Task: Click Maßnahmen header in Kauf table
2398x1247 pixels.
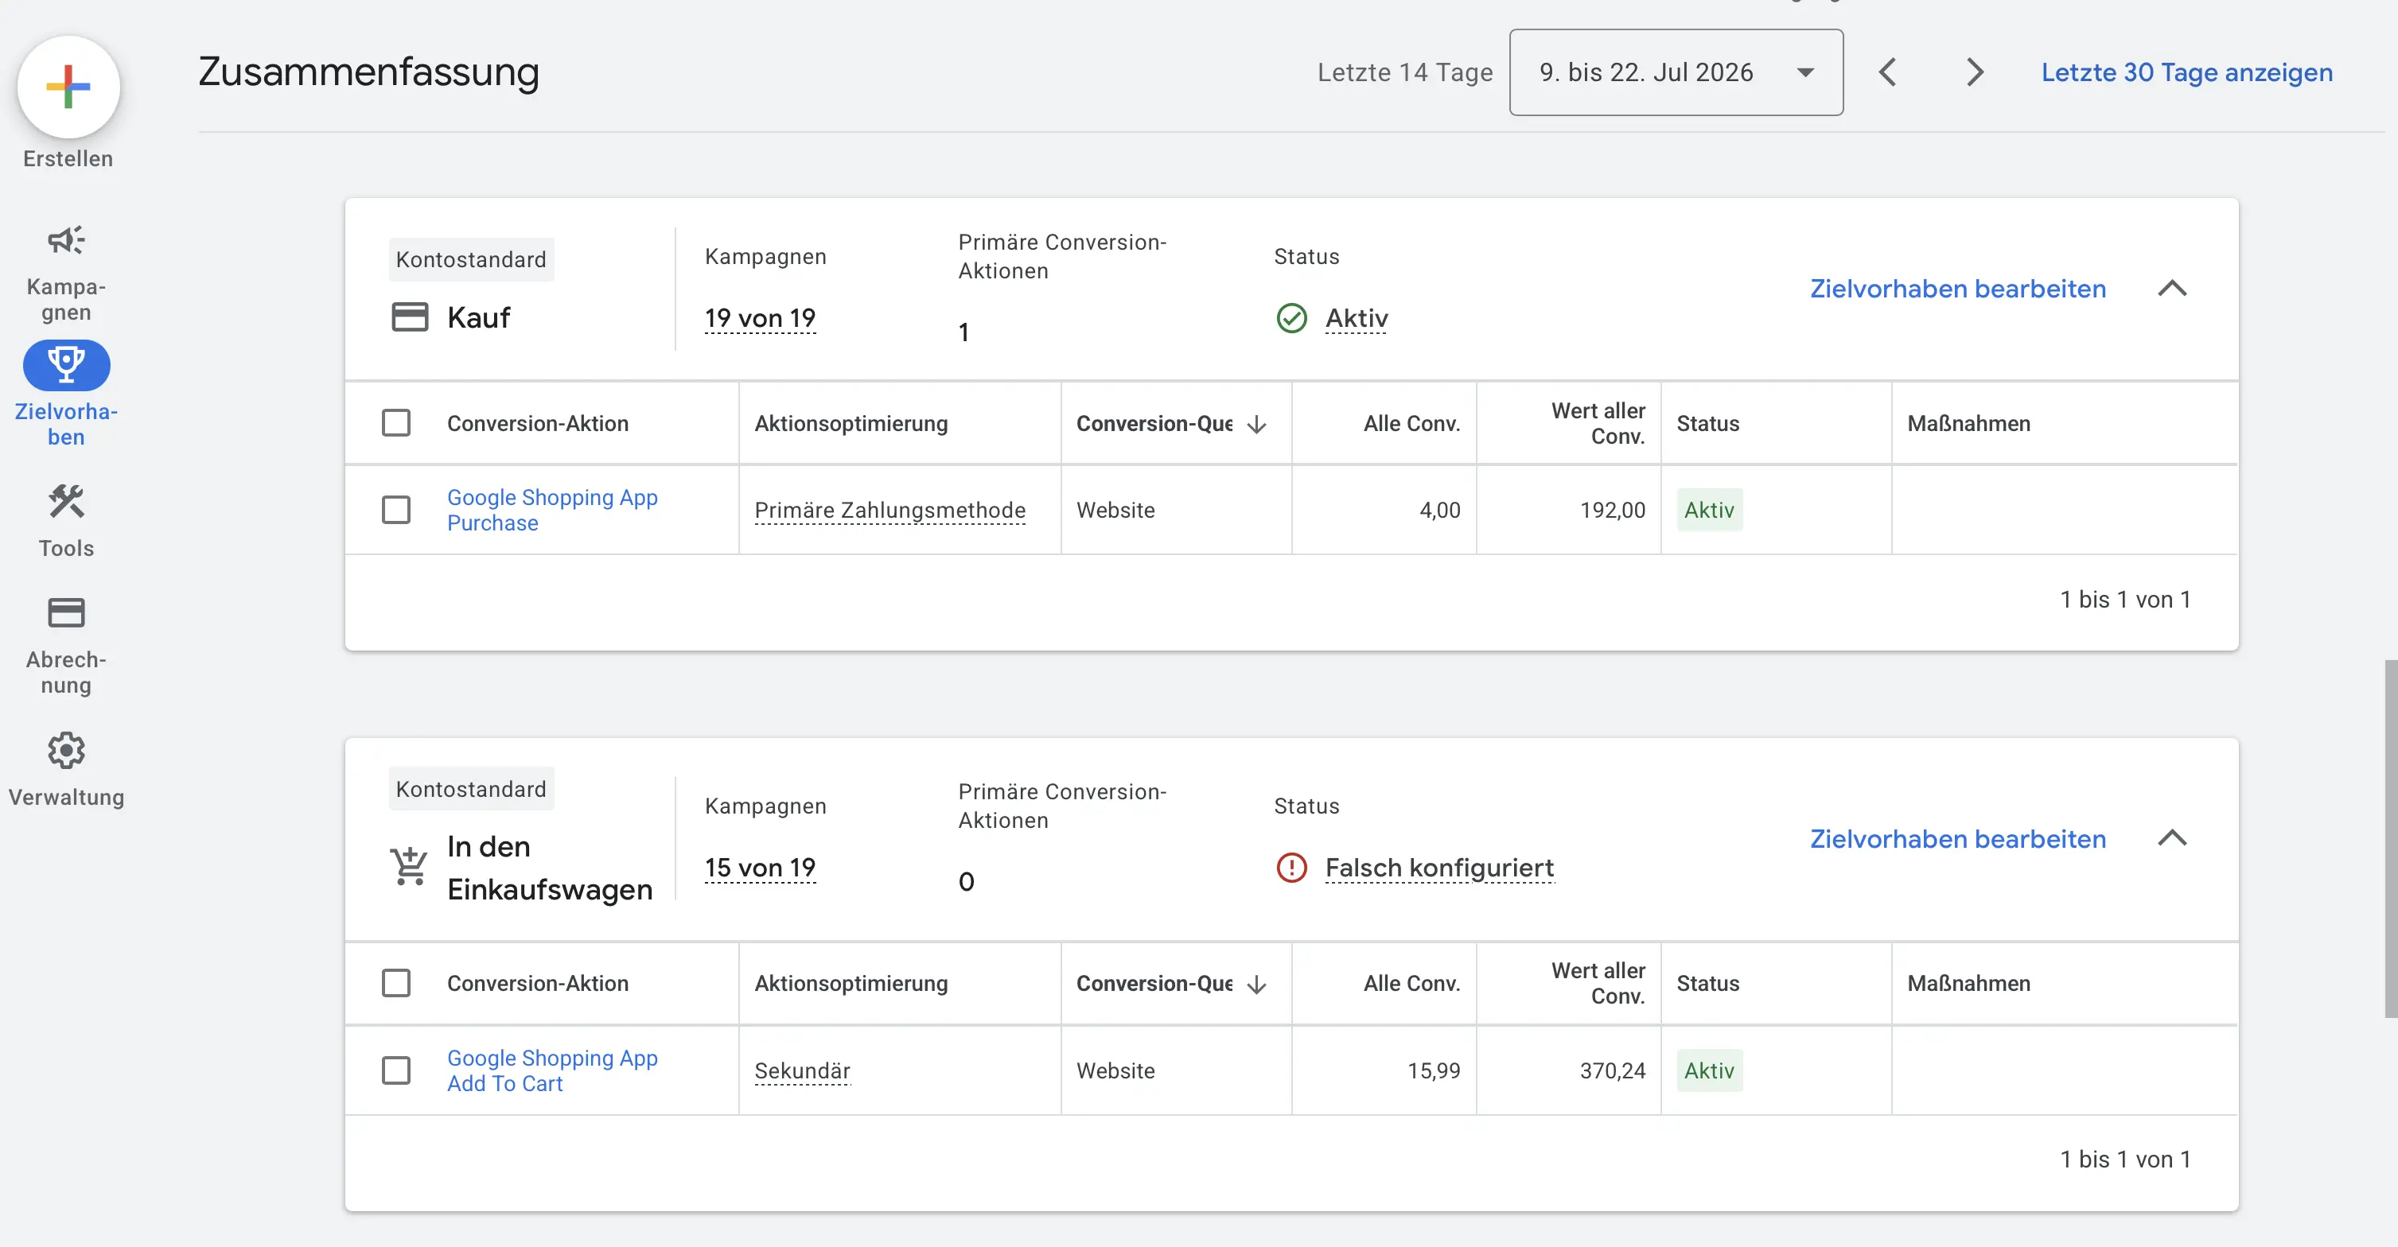Action: (x=1969, y=423)
